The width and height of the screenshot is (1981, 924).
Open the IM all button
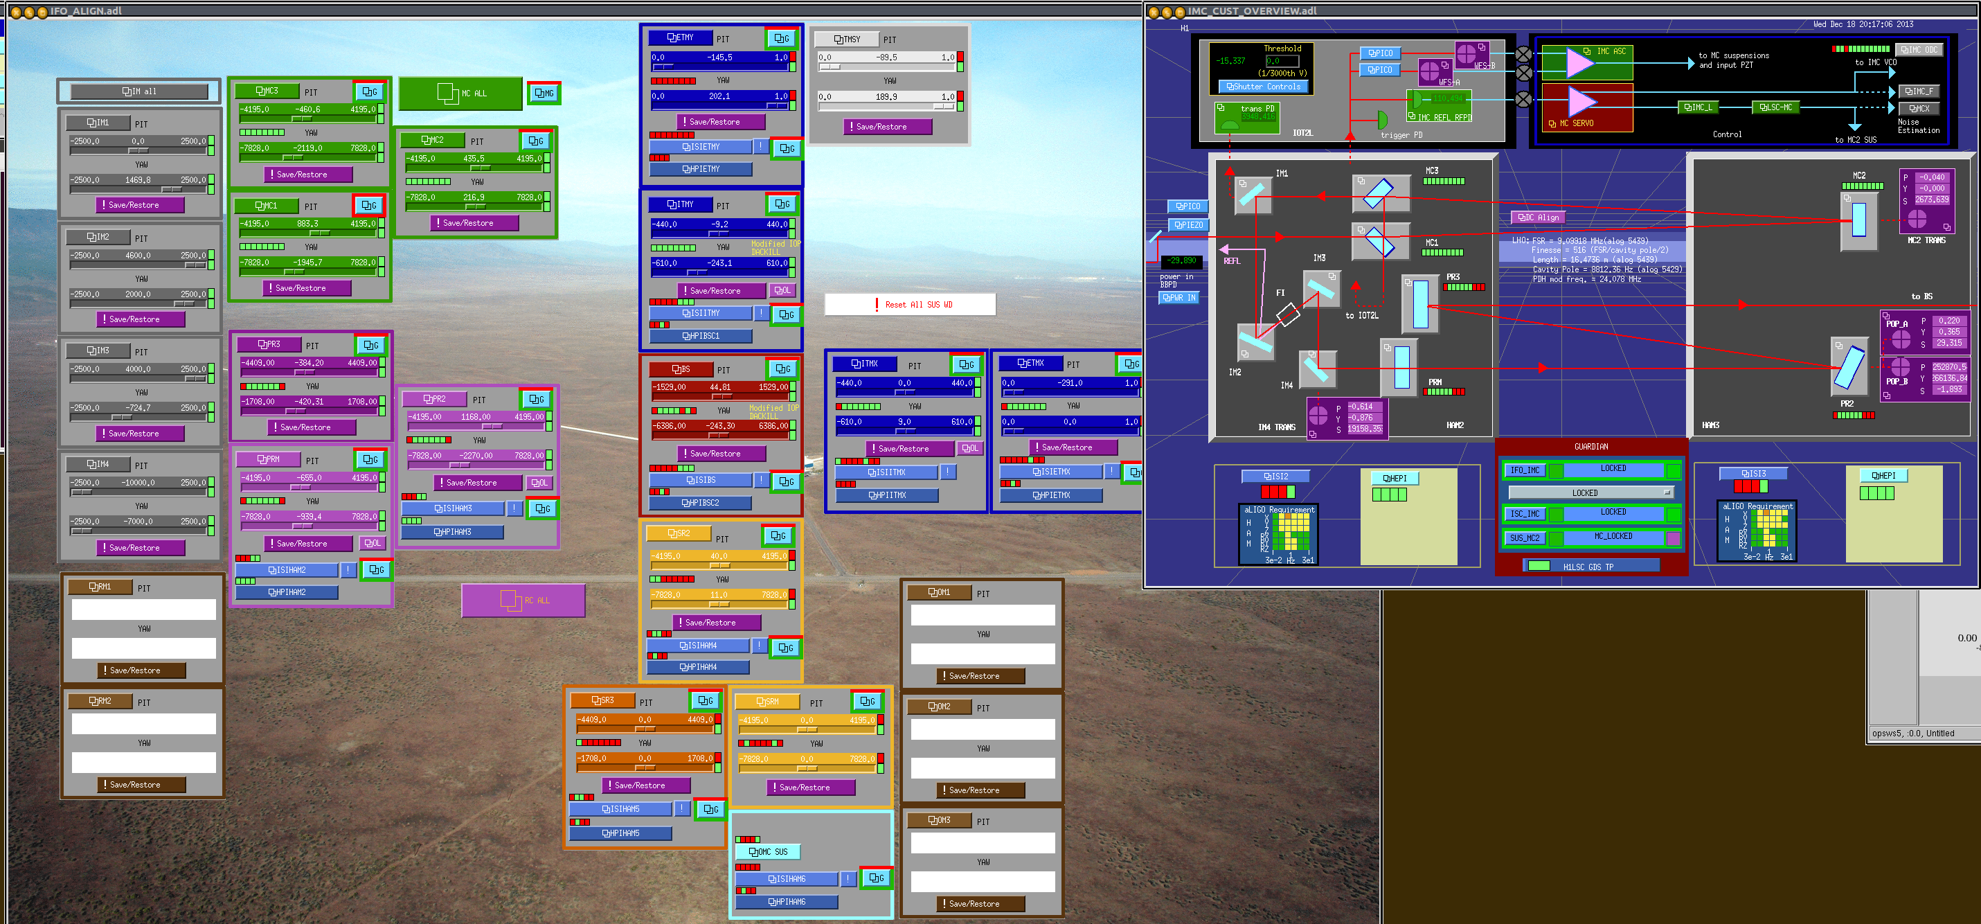coord(139,91)
